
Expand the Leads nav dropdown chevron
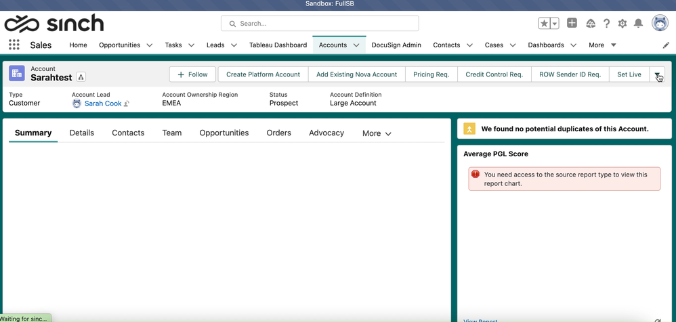(234, 45)
